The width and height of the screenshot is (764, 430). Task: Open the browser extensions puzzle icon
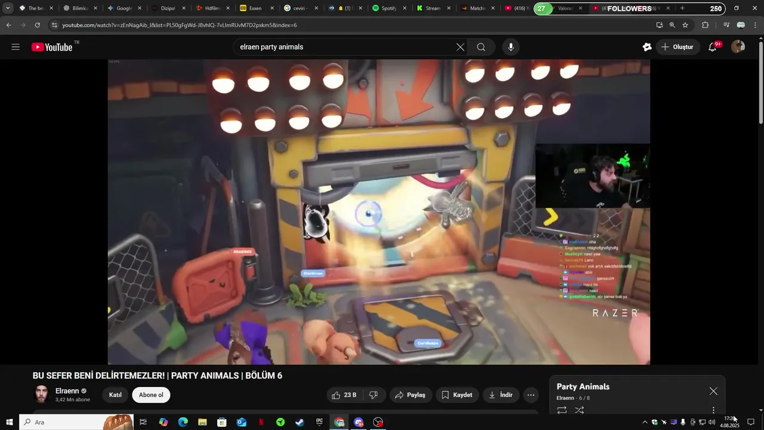tap(705, 25)
